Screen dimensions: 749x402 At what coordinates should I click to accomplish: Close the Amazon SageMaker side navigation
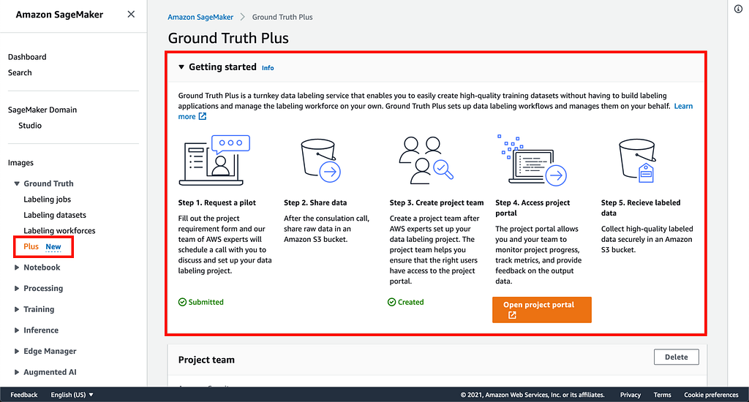point(131,15)
